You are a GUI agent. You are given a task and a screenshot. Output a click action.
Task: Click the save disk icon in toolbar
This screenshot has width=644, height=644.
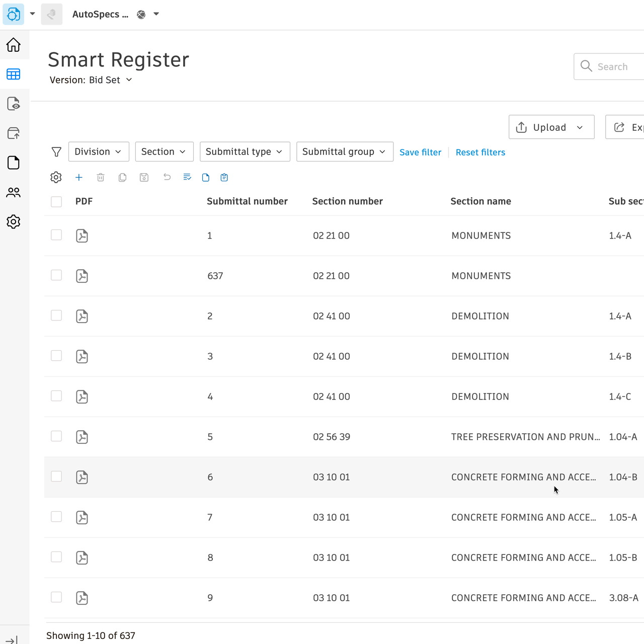[x=144, y=177]
